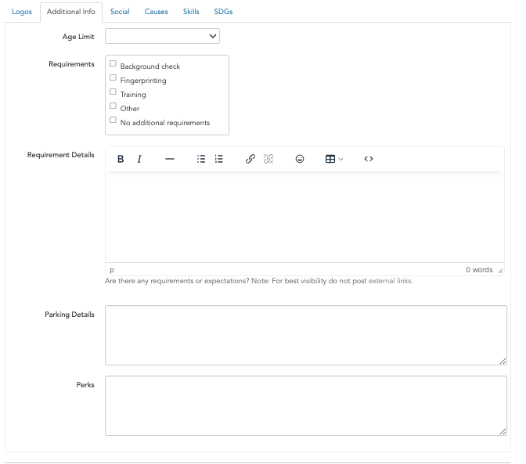Switch to the Social tab
This screenshot has height=464, width=526.
click(x=120, y=12)
